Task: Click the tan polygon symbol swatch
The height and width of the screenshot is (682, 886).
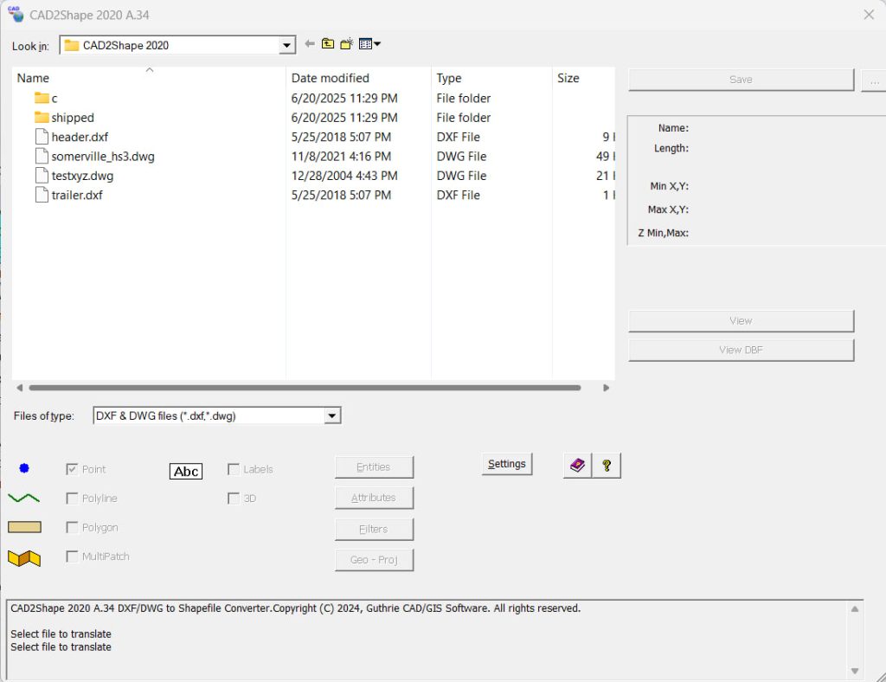Action: point(24,527)
